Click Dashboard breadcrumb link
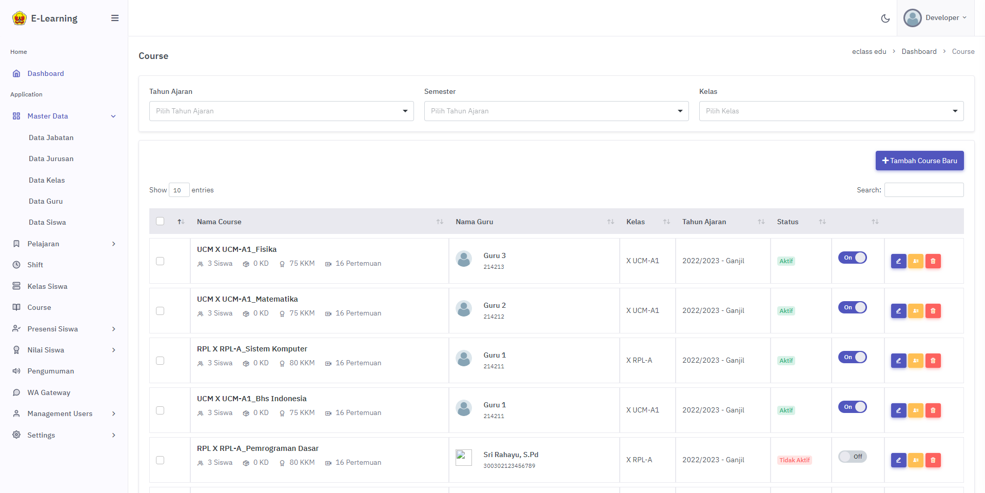Screen dimensions: 985x493 pos(919,51)
